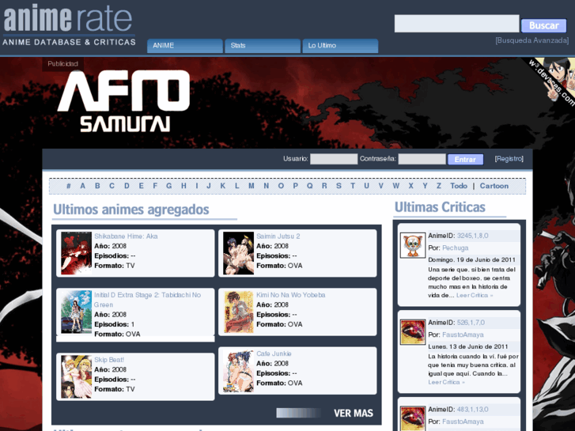The image size is (575, 431).
Task: Click the VER MAS button
Action: coord(353,414)
